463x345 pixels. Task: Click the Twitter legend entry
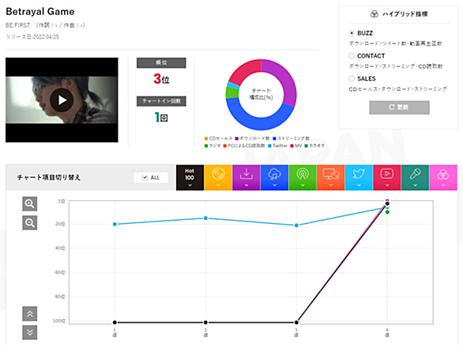tap(277, 146)
